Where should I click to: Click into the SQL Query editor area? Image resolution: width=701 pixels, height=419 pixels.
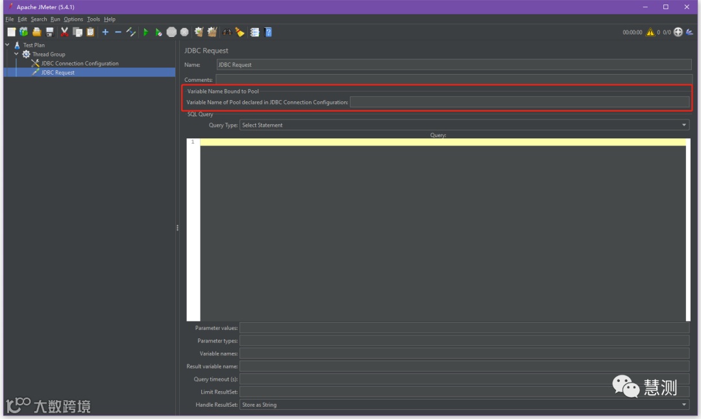443,230
